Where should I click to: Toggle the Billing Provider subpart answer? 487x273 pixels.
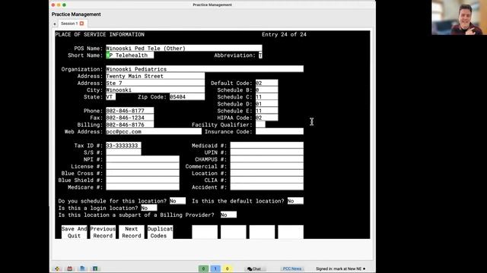[x=228, y=215]
